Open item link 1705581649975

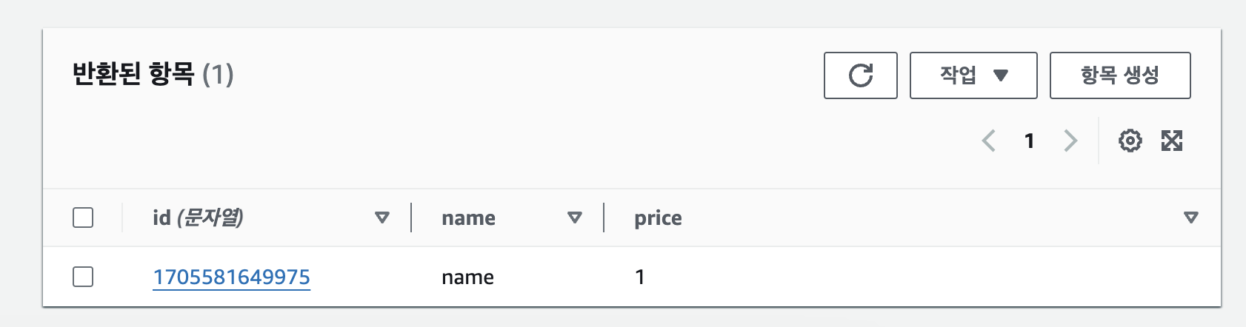coord(231,277)
